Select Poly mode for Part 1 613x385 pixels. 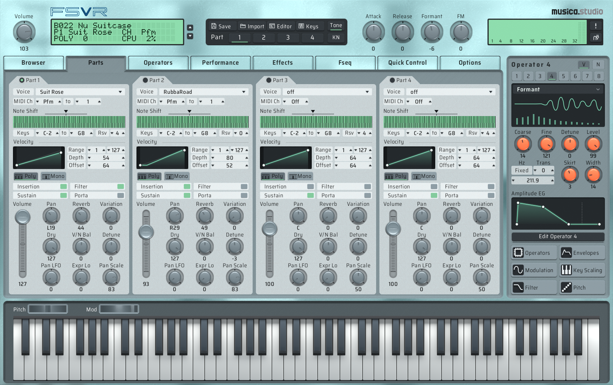click(26, 176)
